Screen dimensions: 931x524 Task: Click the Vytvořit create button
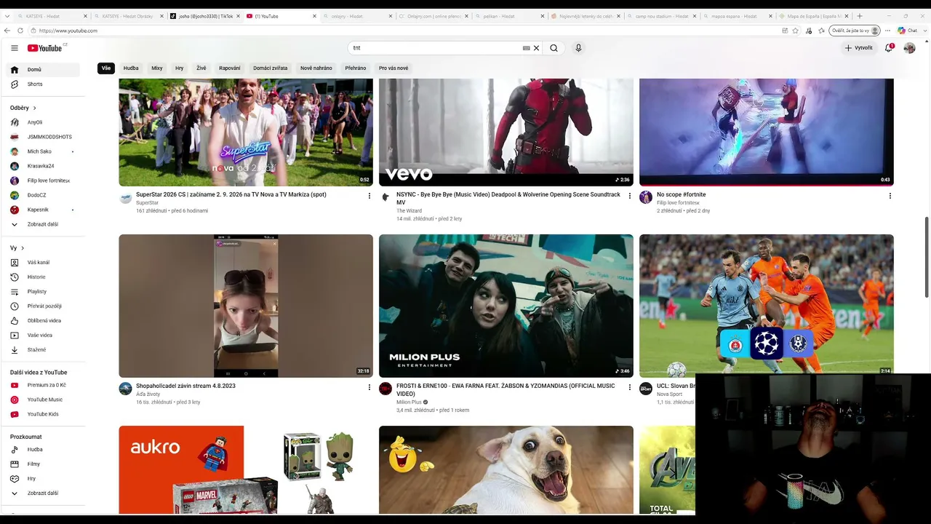coord(859,48)
